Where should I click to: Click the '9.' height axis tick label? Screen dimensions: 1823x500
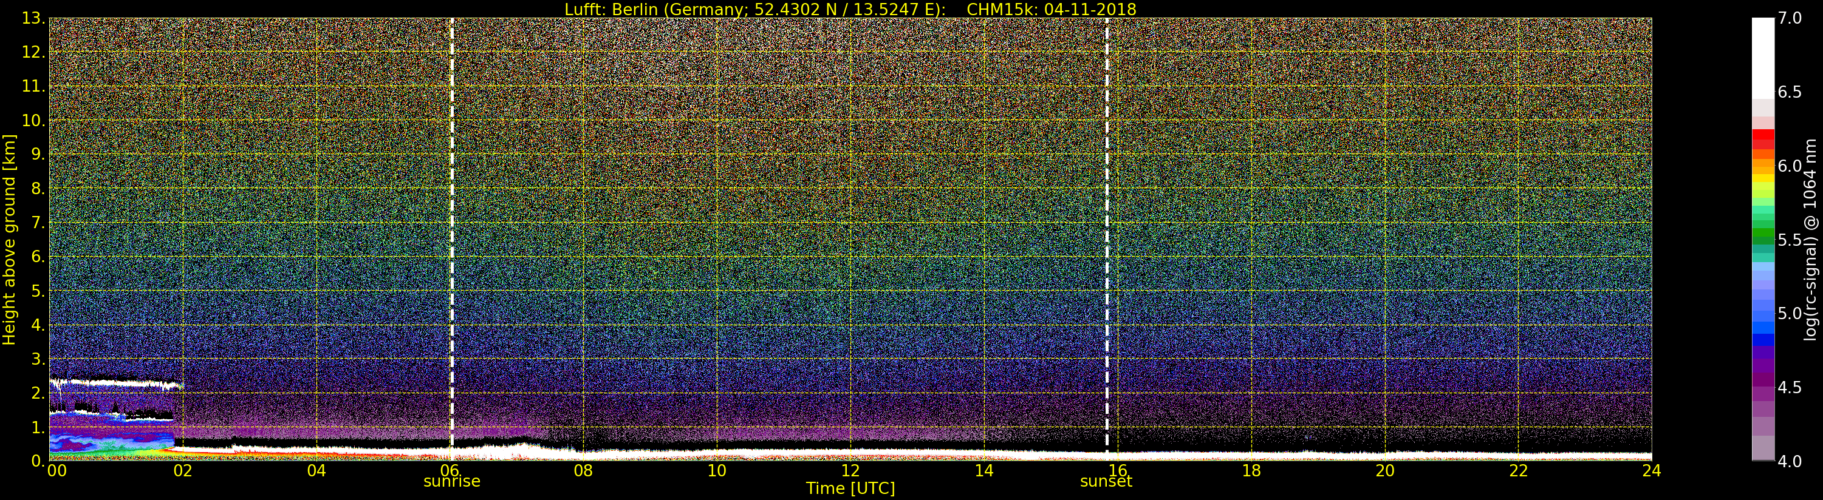click(38, 154)
